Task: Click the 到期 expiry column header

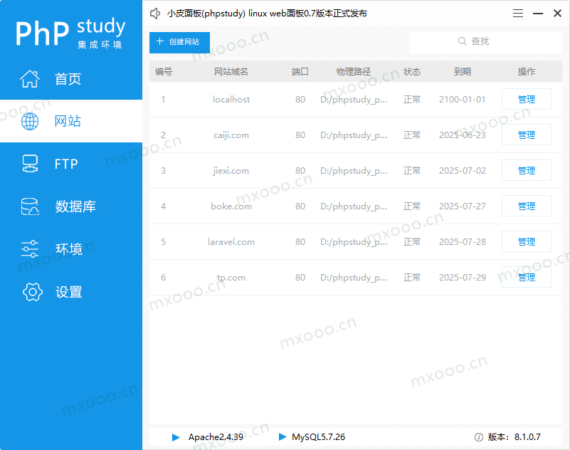Action: coord(462,72)
